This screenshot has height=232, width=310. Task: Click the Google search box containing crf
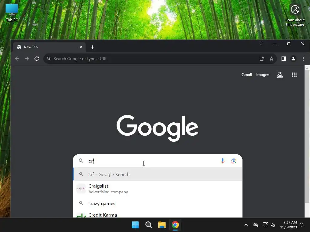tap(157, 161)
